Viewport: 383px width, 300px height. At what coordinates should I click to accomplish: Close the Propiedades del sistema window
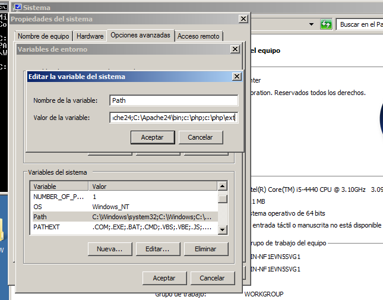[x=243, y=19]
